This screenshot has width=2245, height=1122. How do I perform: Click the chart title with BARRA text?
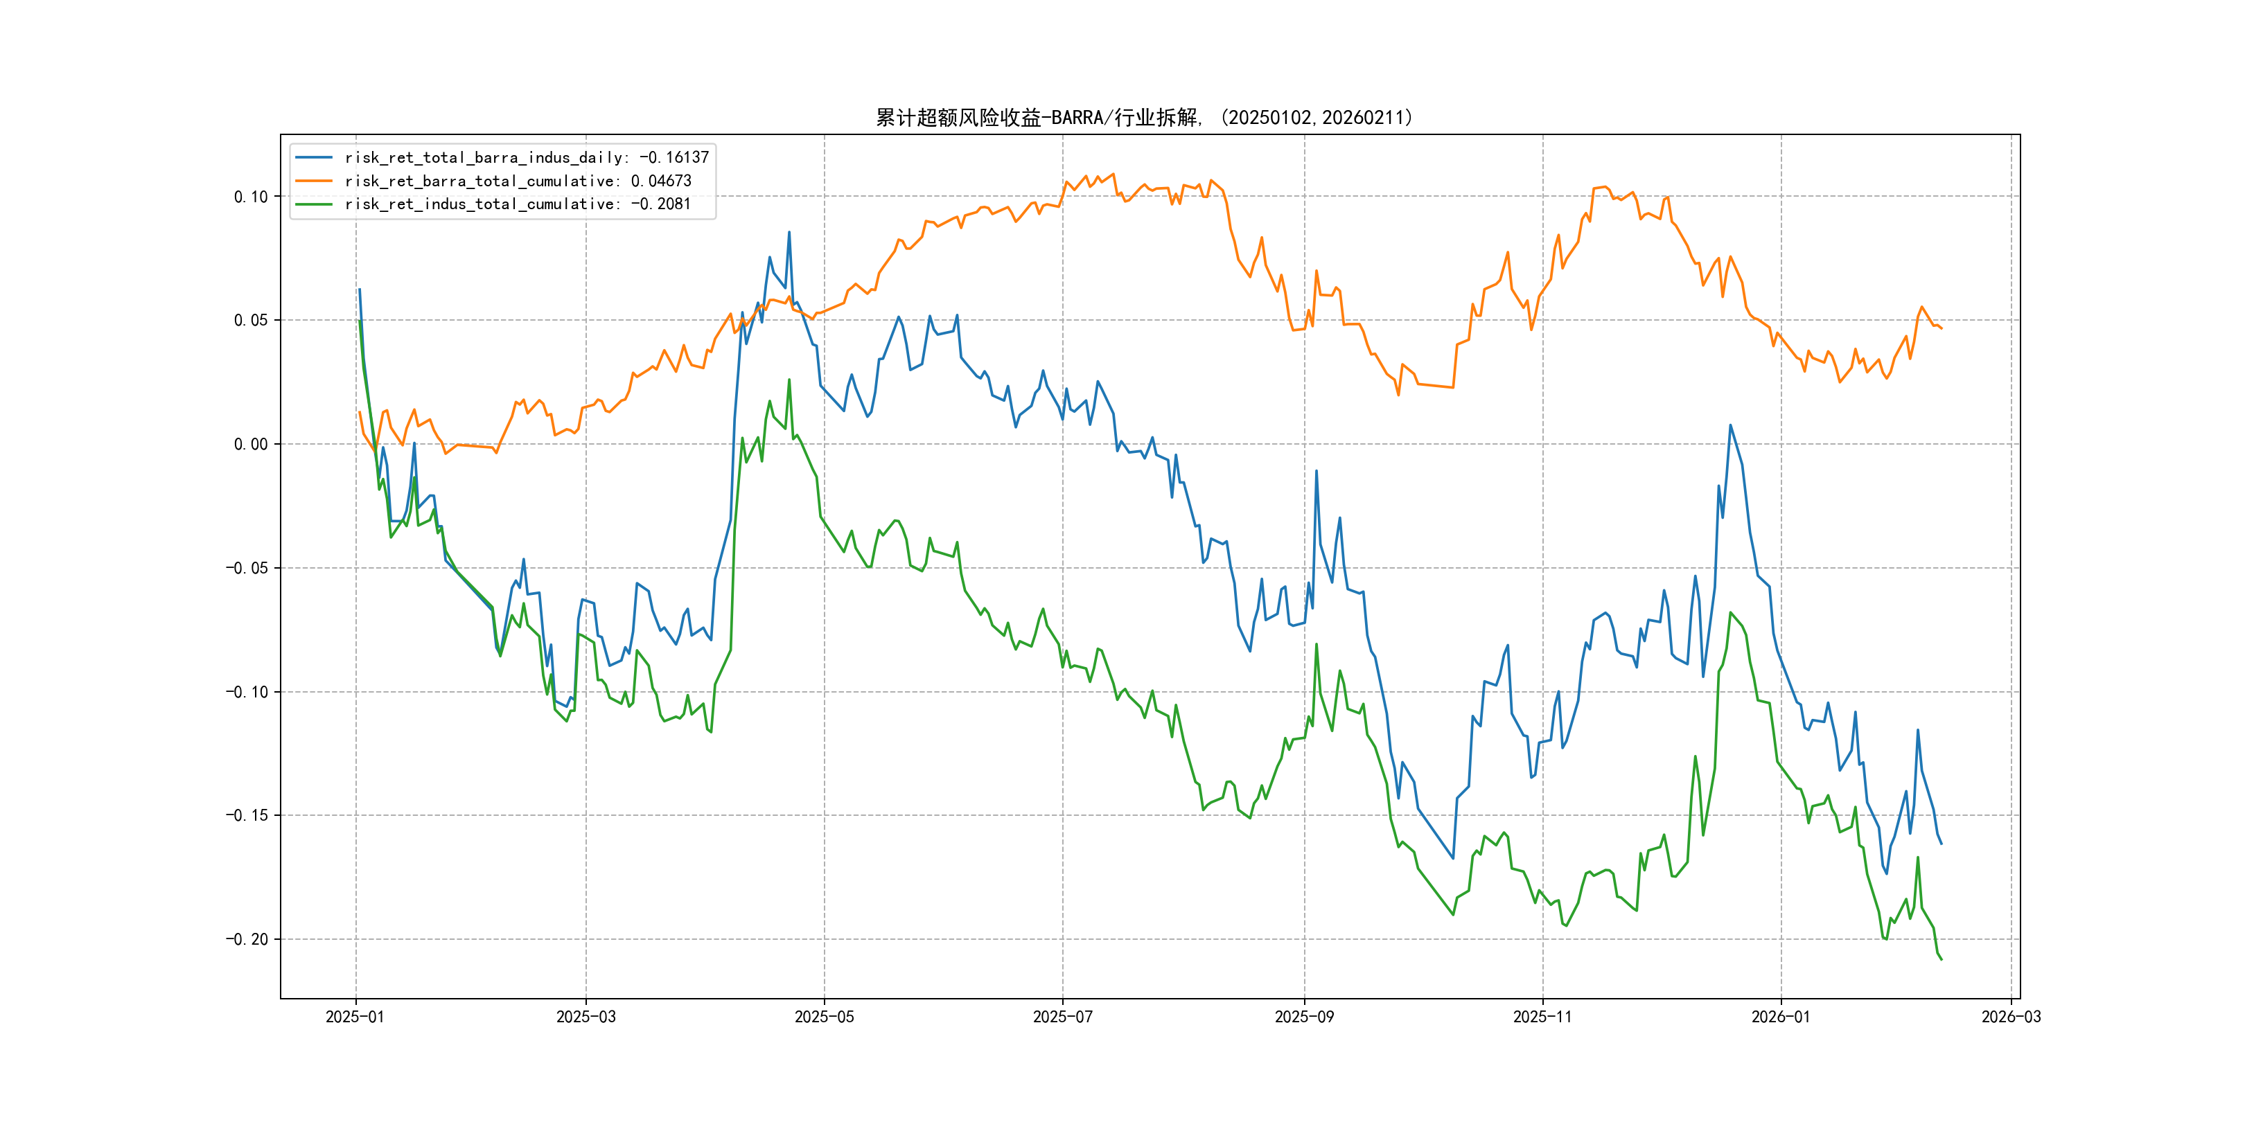(x=1143, y=118)
